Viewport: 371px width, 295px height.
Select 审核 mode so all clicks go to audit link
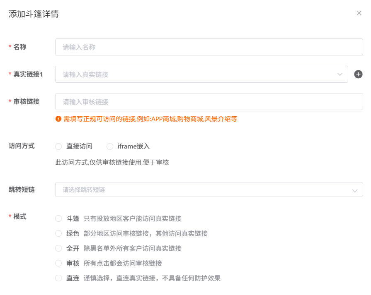click(x=58, y=263)
